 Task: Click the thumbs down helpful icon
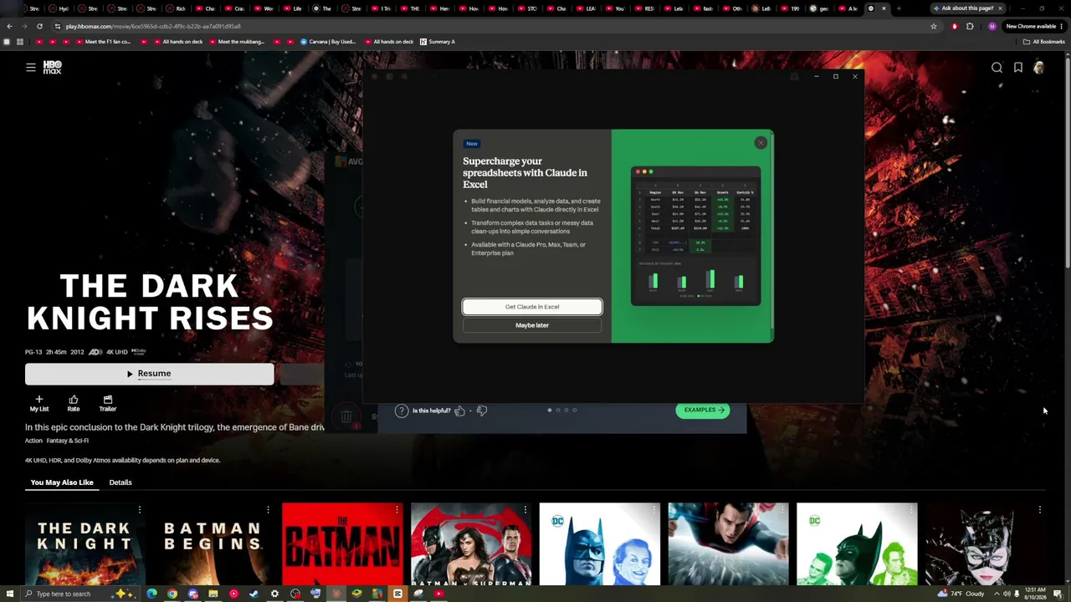tap(482, 411)
